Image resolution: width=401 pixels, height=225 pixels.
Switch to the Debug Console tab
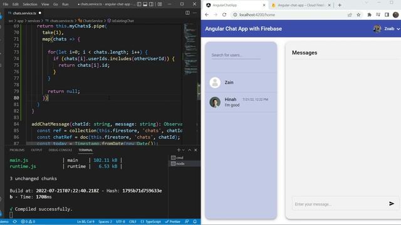60,150
